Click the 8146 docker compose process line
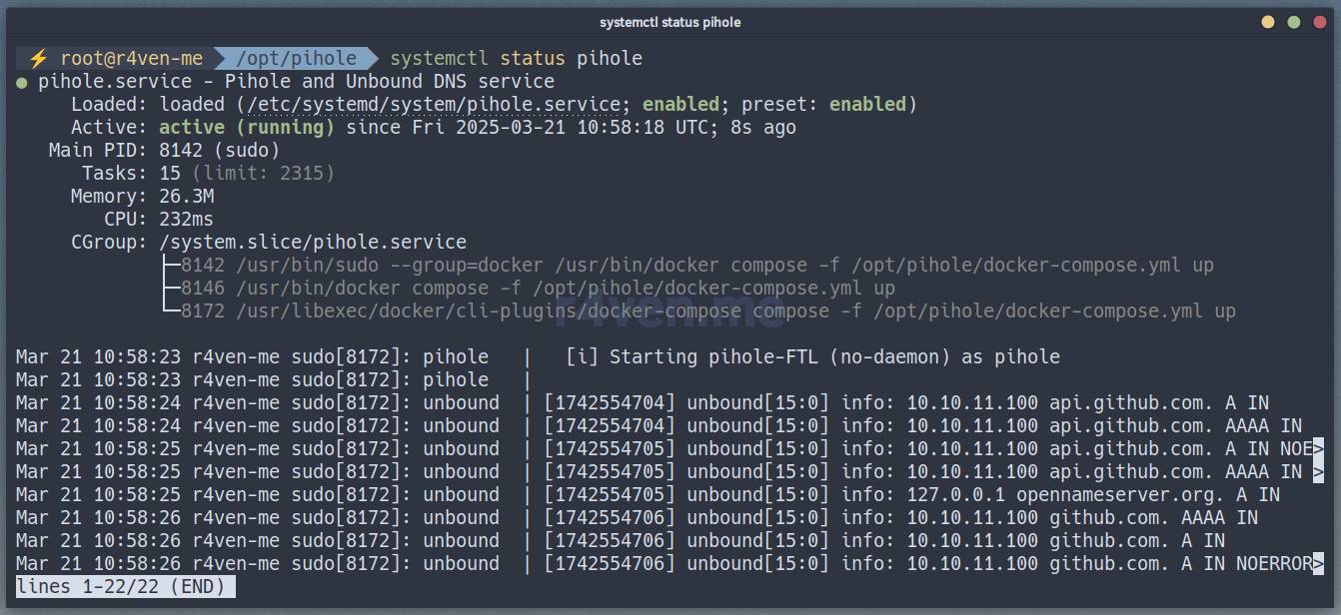Screen dimensions: 1341x615 click(x=538, y=289)
